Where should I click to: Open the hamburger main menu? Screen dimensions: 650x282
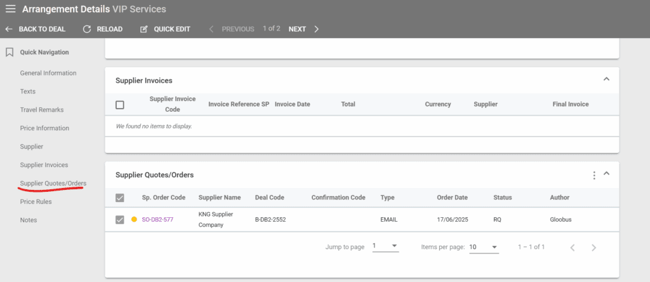[10, 10]
